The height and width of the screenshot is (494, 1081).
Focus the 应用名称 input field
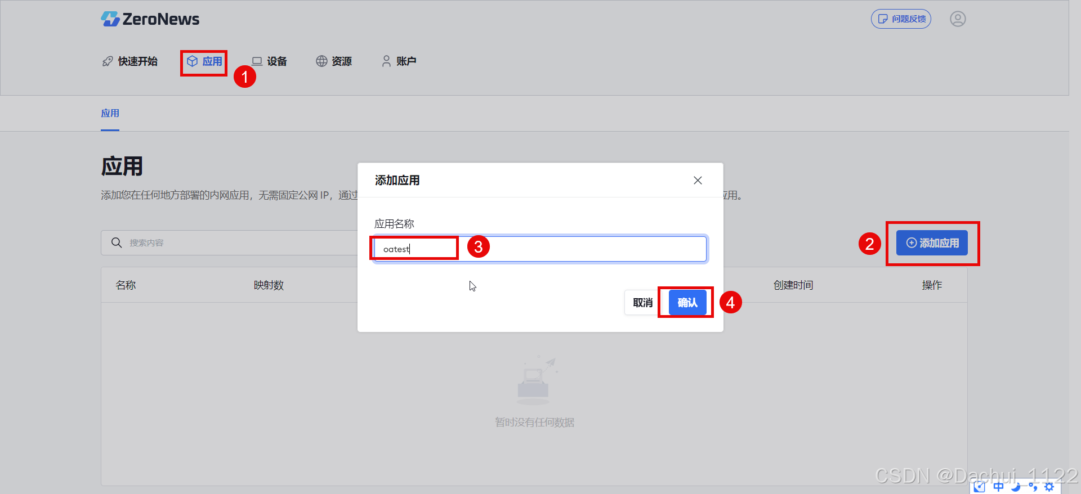point(540,249)
